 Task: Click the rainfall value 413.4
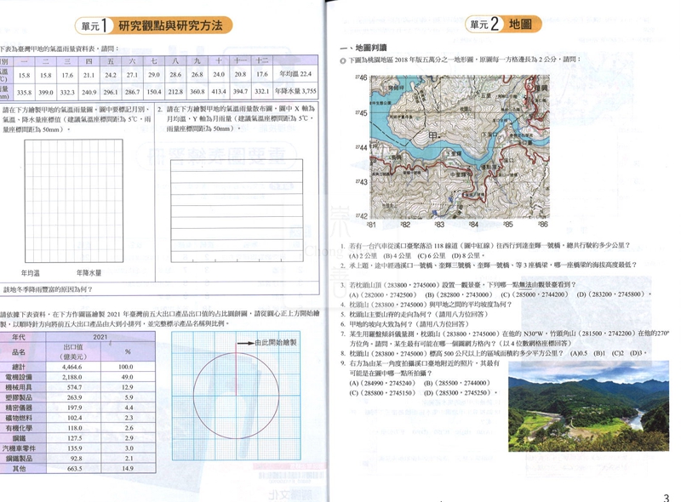coord(219,92)
